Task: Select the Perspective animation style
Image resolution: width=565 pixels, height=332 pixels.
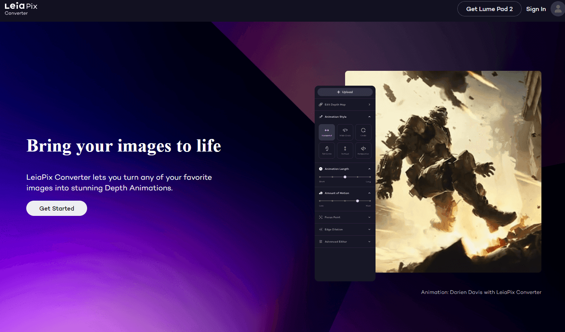Action: pos(363,150)
